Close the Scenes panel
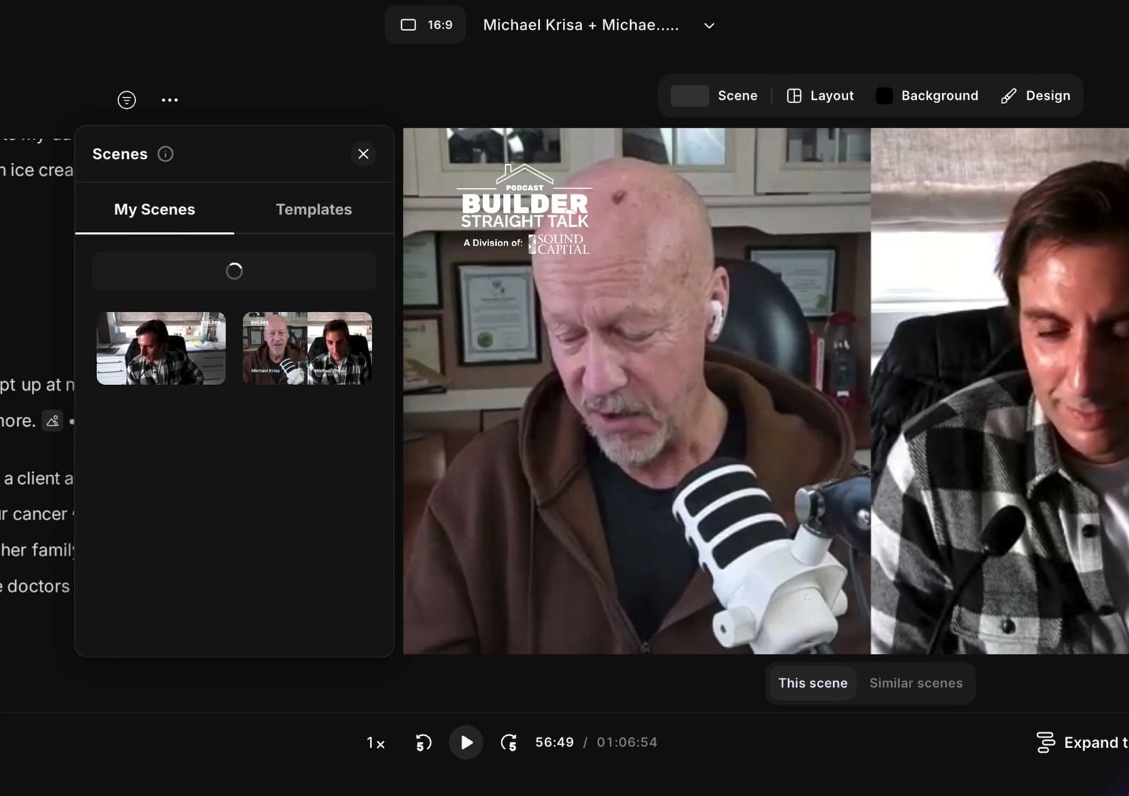 click(x=364, y=154)
